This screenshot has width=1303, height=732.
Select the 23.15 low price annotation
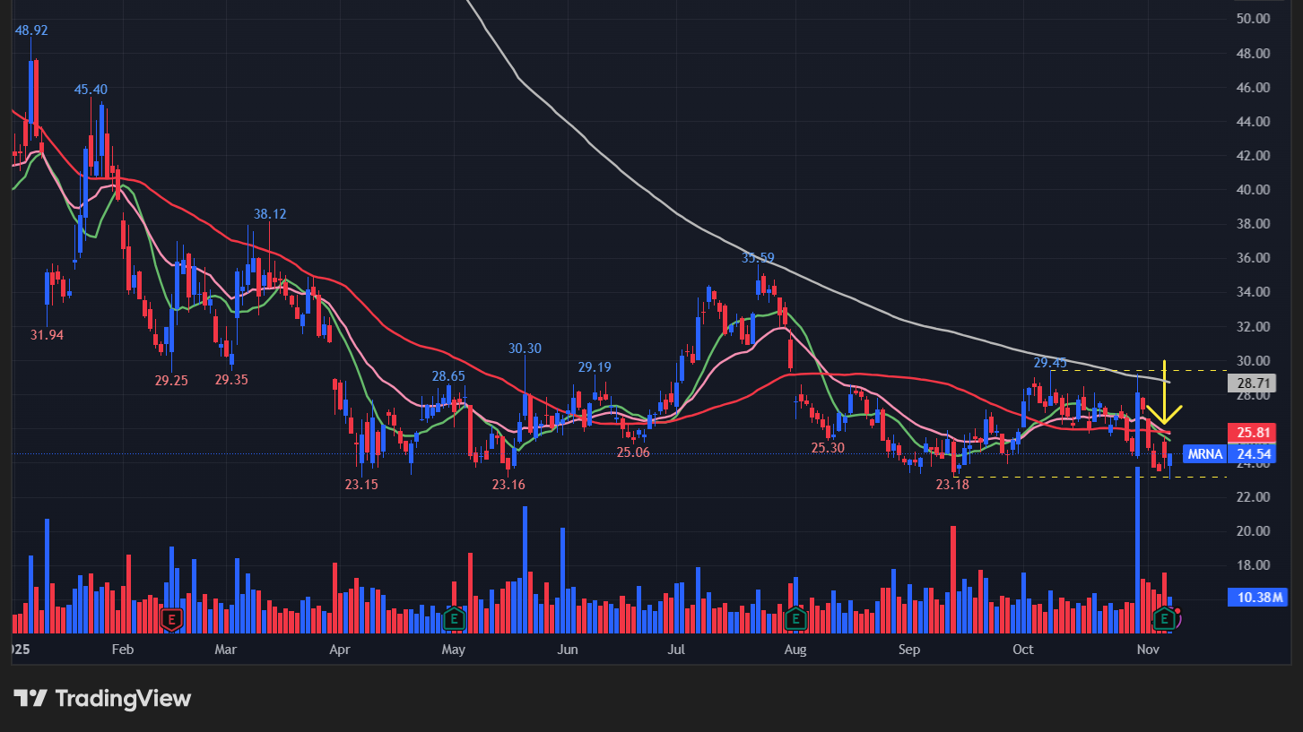click(361, 484)
